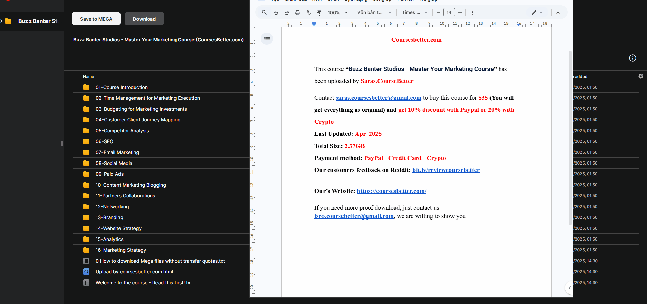This screenshot has width=647, height=304.
Task: Print the document using printer icon
Action: [x=298, y=13]
